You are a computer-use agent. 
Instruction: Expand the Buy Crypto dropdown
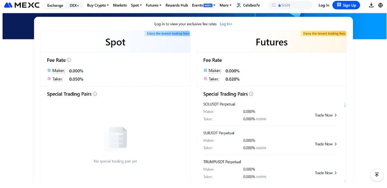coord(98,6)
